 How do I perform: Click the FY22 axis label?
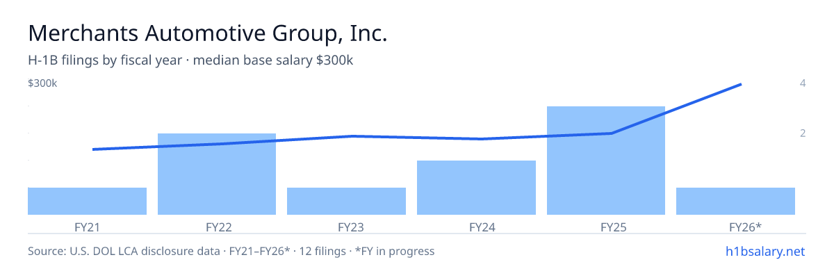pos(217,227)
